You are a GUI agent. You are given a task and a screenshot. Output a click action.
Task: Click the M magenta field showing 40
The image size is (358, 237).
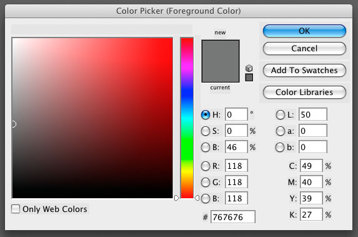tap(311, 182)
